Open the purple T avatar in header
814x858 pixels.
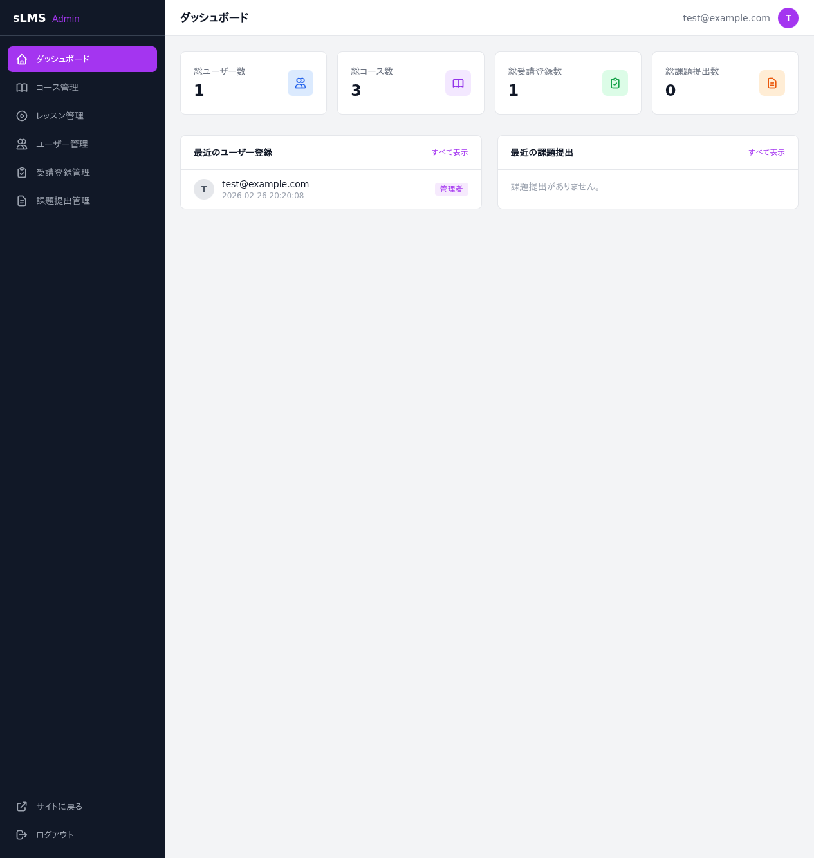coord(788,18)
